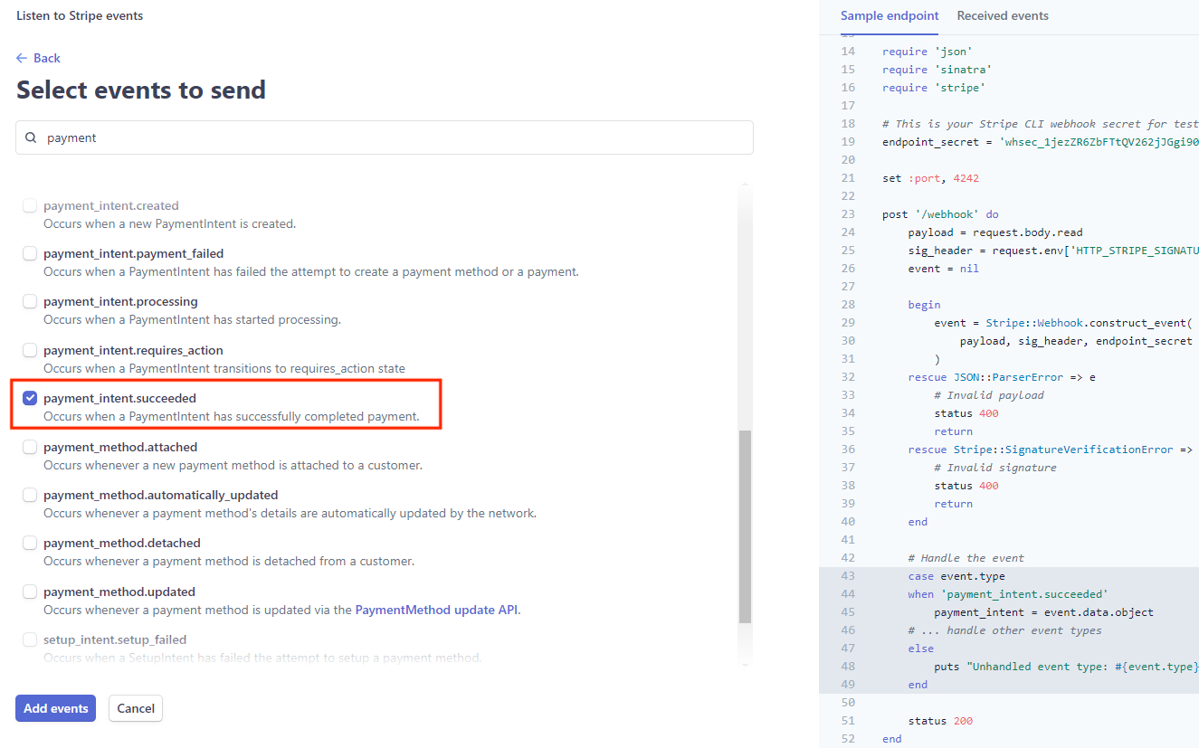Click 'rescue JSON::ParserError' code line

click(x=1002, y=377)
